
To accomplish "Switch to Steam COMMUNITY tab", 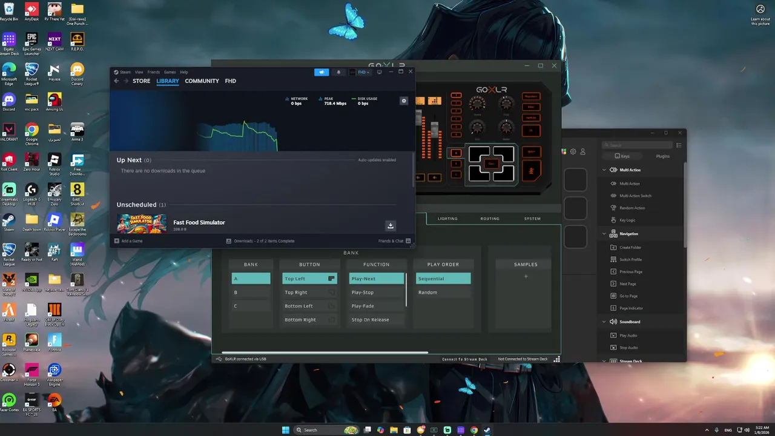I will coord(202,81).
